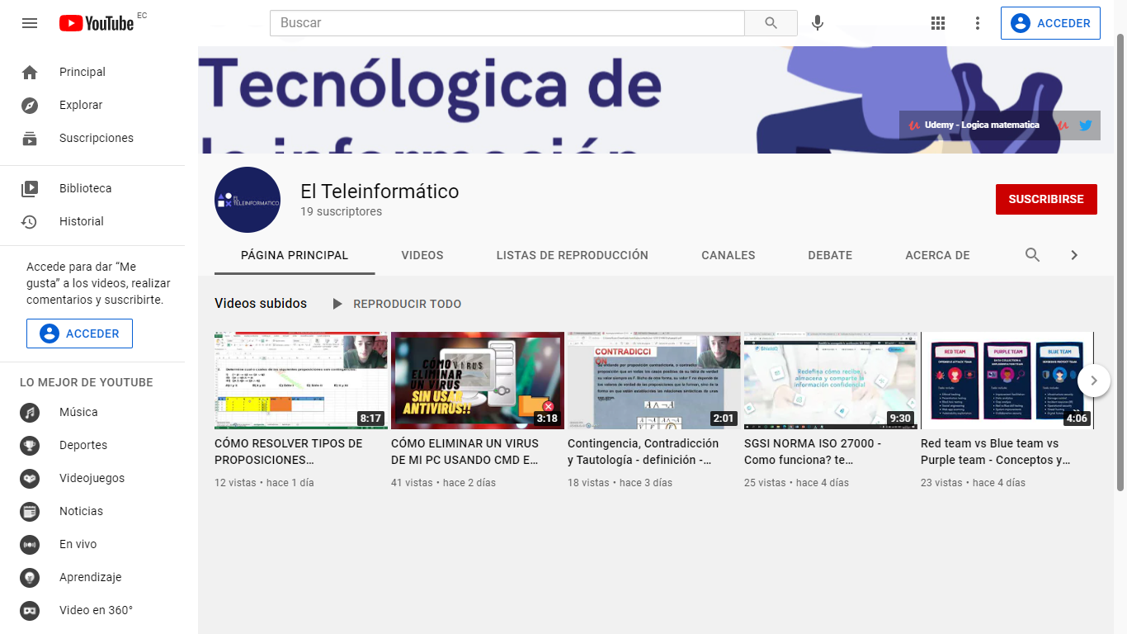Click Acceder button in sidebar
Image resolution: width=1127 pixels, height=634 pixels.
click(x=79, y=334)
